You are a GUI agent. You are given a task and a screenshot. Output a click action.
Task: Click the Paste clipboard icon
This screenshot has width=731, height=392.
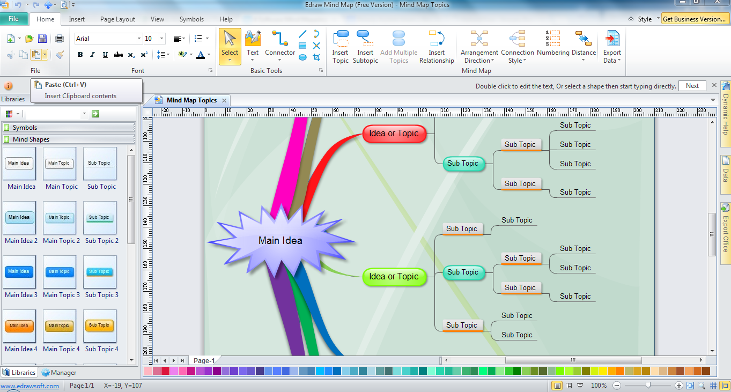[36, 55]
